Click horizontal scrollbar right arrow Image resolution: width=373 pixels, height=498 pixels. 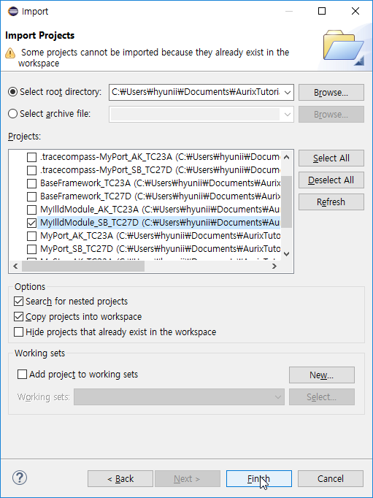[274, 266]
